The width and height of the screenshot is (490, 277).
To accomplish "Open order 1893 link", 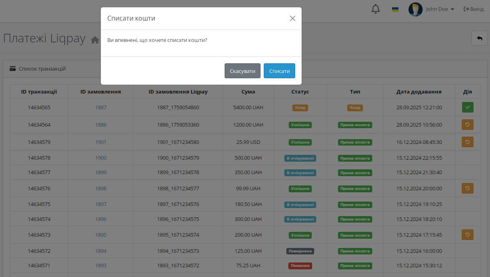I will (x=101, y=266).
